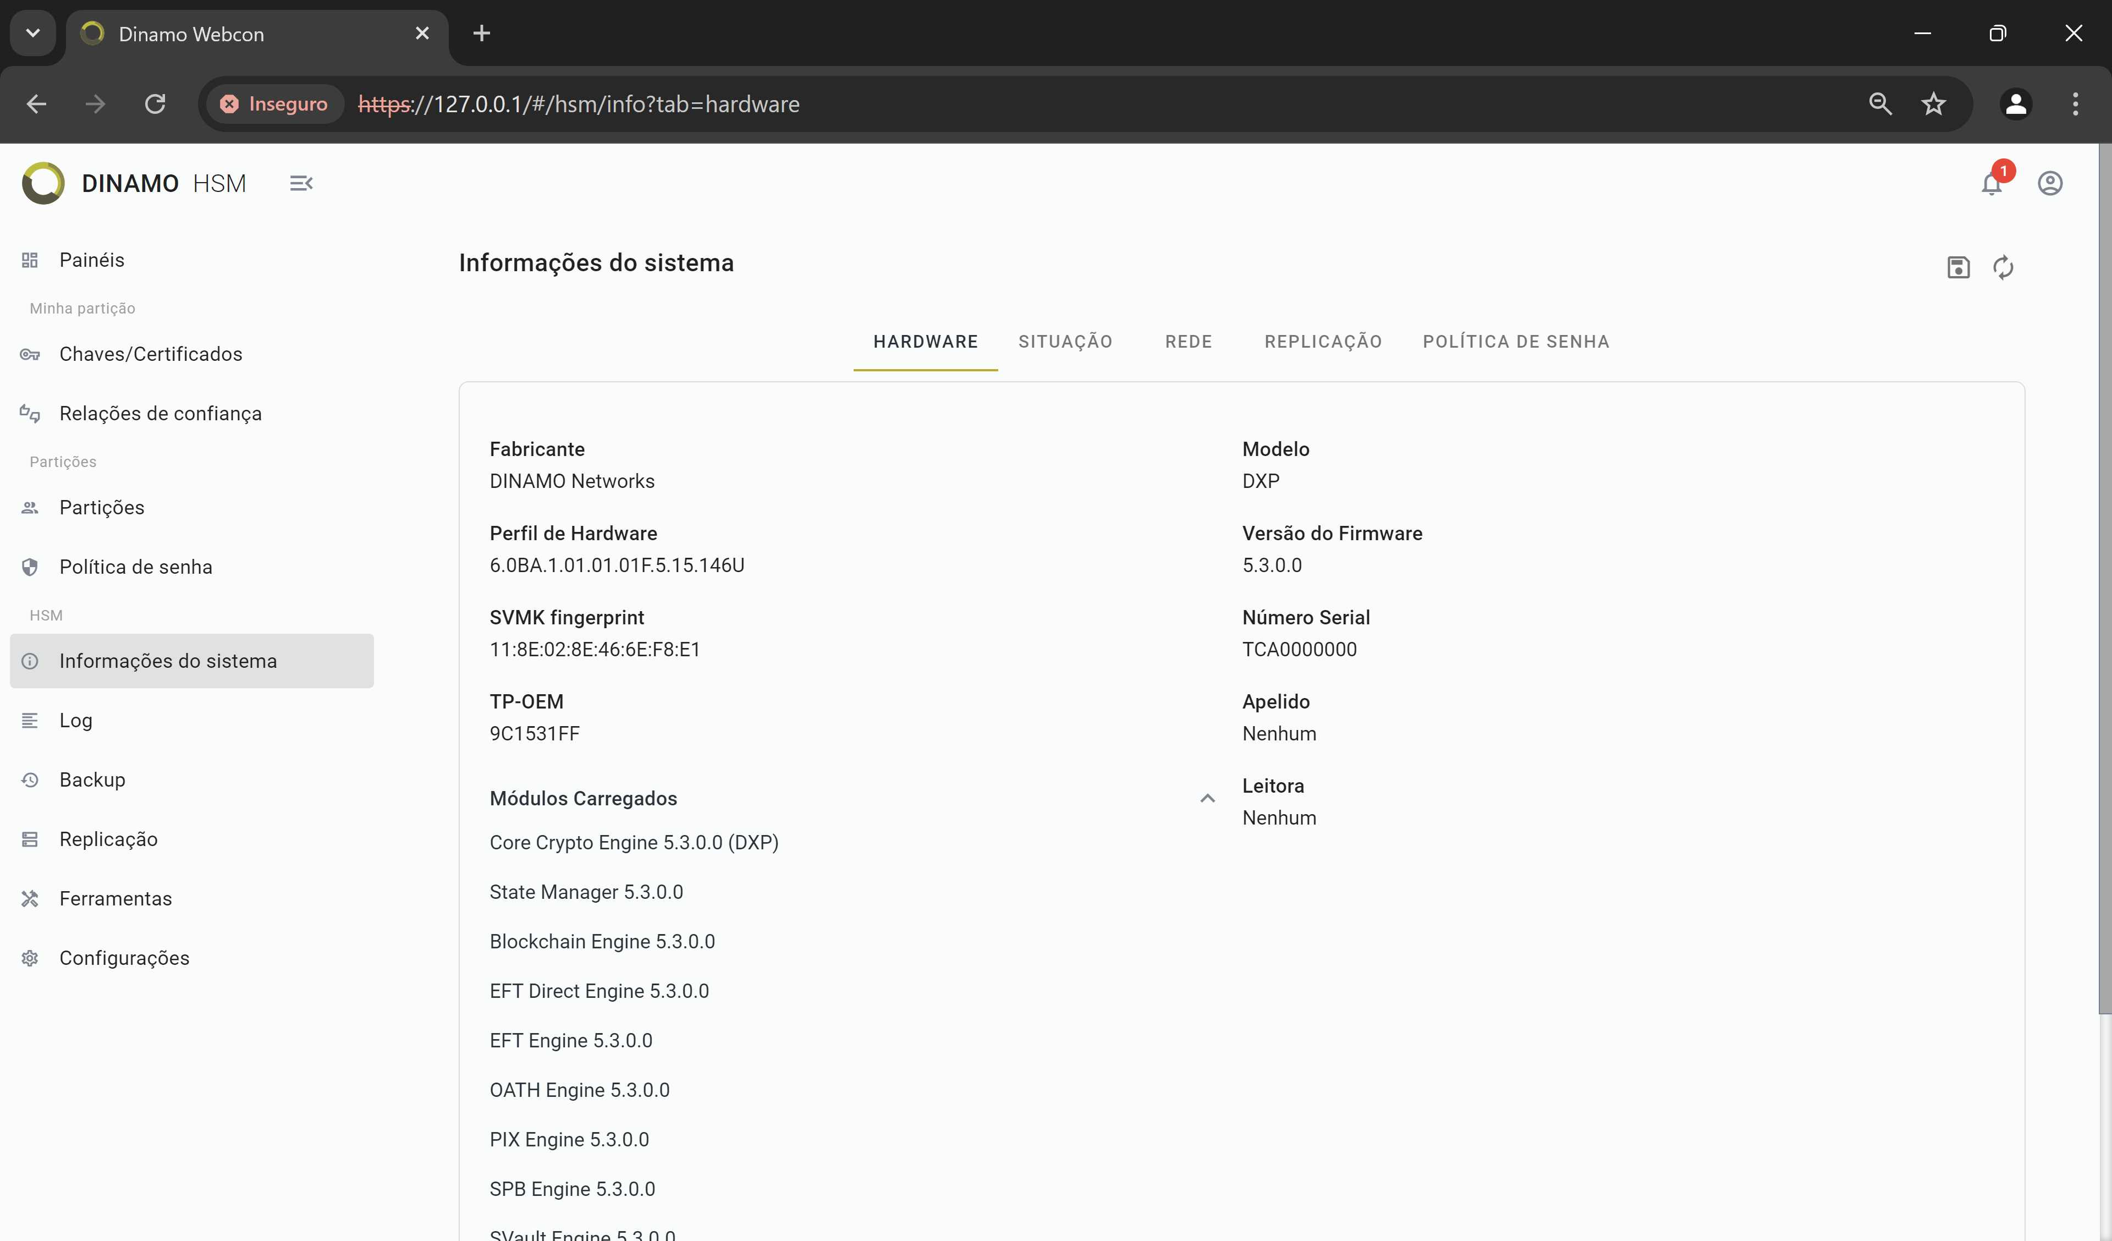The height and width of the screenshot is (1241, 2112).
Task: Switch to the REDE tab
Action: click(x=1189, y=342)
